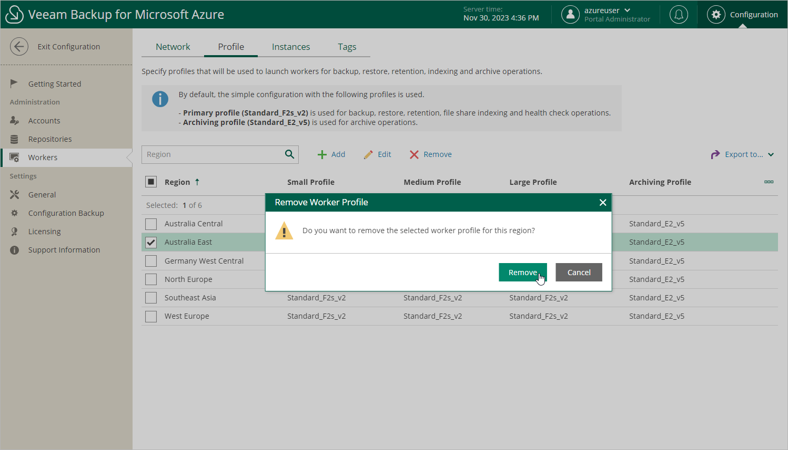Click the Remove toolbar label

click(438, 154)
